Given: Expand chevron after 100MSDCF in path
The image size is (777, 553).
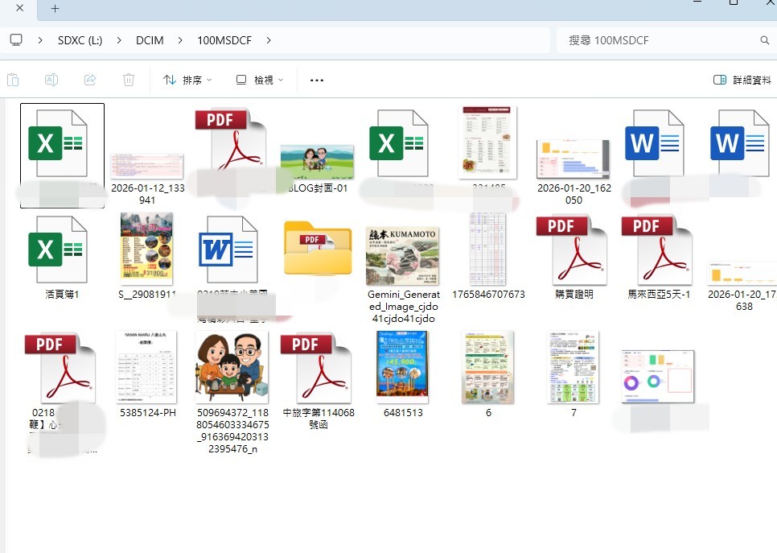Looking at the screenshot, I should [269, 40].
